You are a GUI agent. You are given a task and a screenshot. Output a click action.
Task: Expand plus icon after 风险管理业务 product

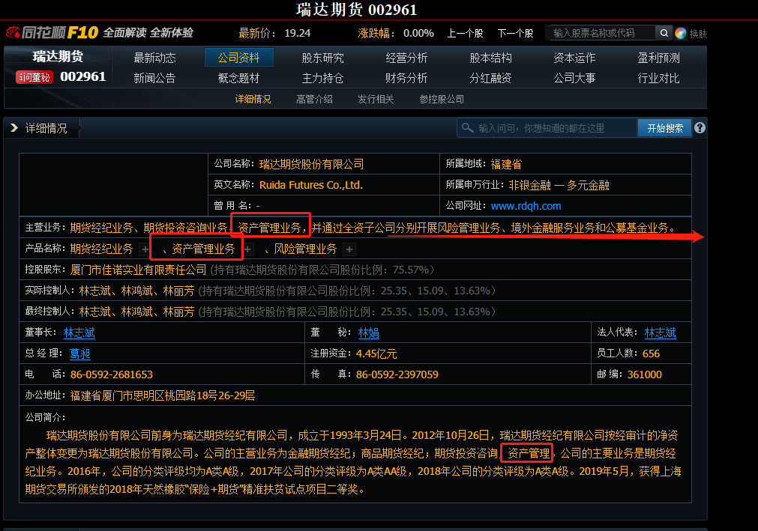click(x=349, y=249)
